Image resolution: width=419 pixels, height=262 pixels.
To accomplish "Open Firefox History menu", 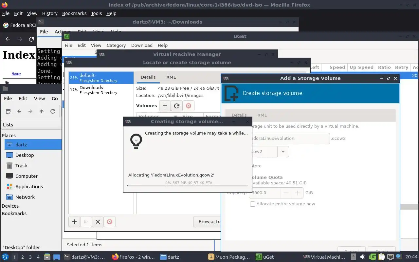I will click(50, 13).
